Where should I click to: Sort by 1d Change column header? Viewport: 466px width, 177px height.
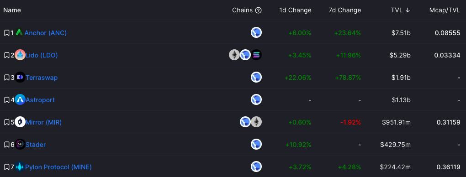pyautogui.click(x=295, y=10)
